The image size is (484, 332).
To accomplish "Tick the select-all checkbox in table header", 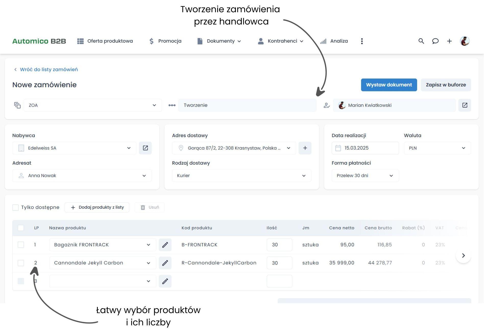I will click(21, 228).
